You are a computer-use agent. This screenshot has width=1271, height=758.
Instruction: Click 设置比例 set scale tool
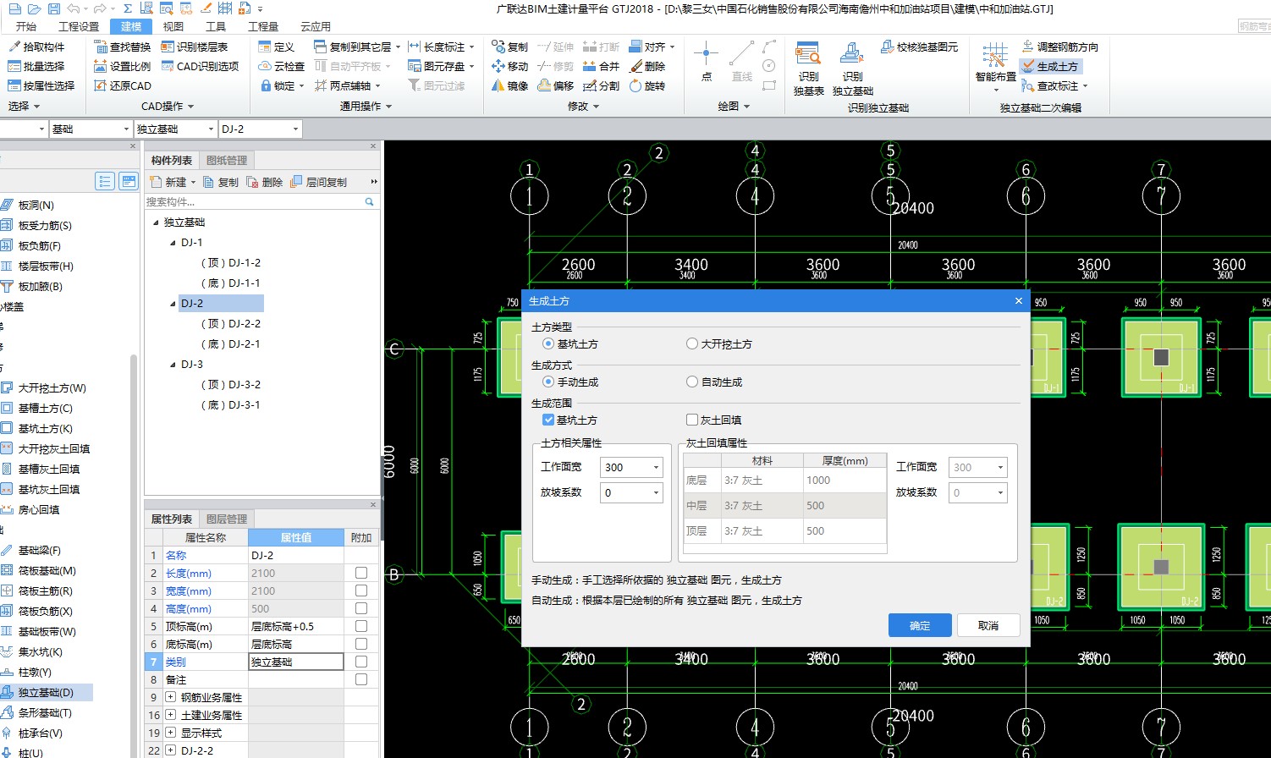coord(122,66)
